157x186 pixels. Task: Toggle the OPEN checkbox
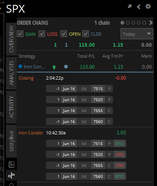[64, 34]
